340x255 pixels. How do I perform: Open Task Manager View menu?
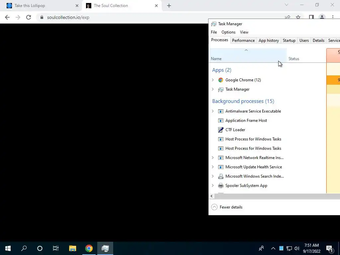(244, 32)
